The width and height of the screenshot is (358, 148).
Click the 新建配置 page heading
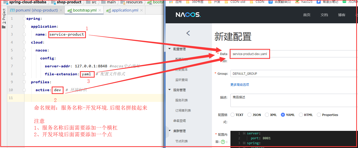click(x=233, y=37)
